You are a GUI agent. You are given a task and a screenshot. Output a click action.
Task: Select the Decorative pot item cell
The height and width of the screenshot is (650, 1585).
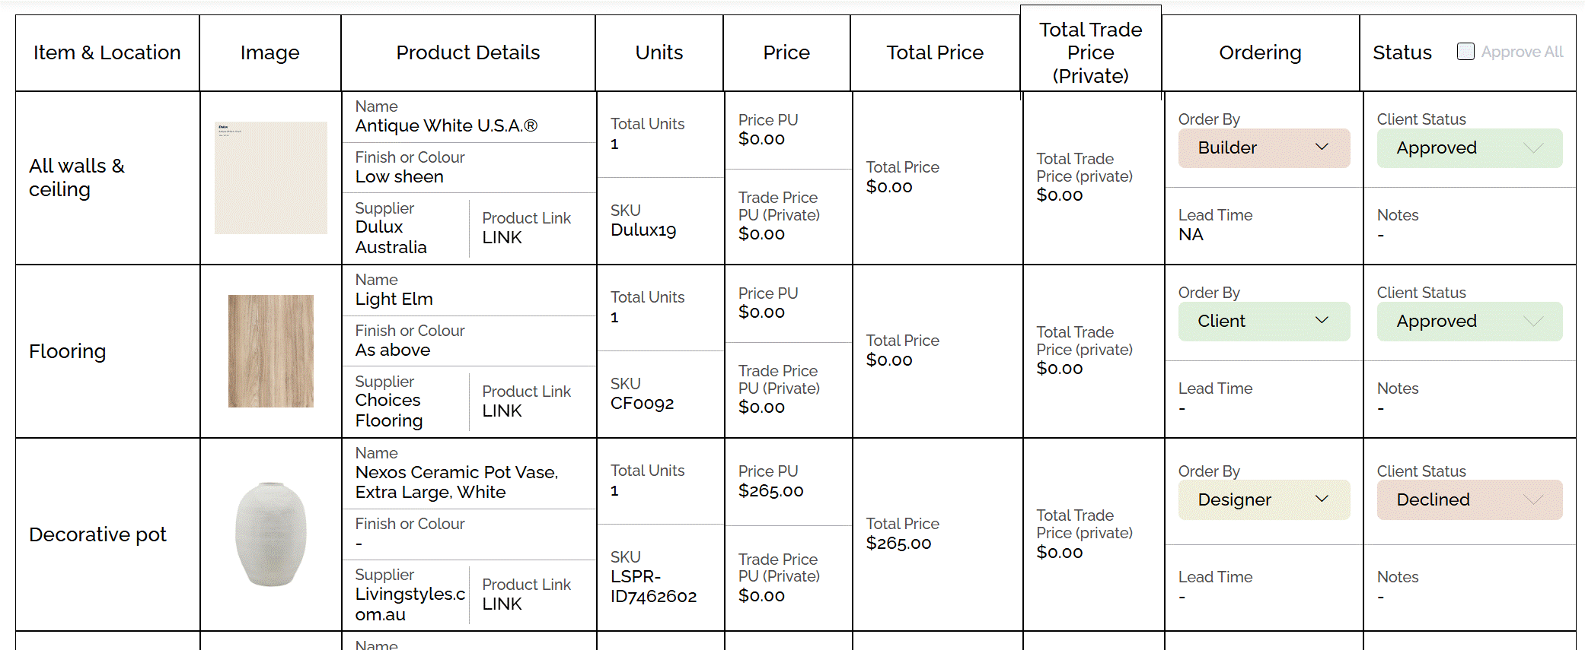pos(98,534)
